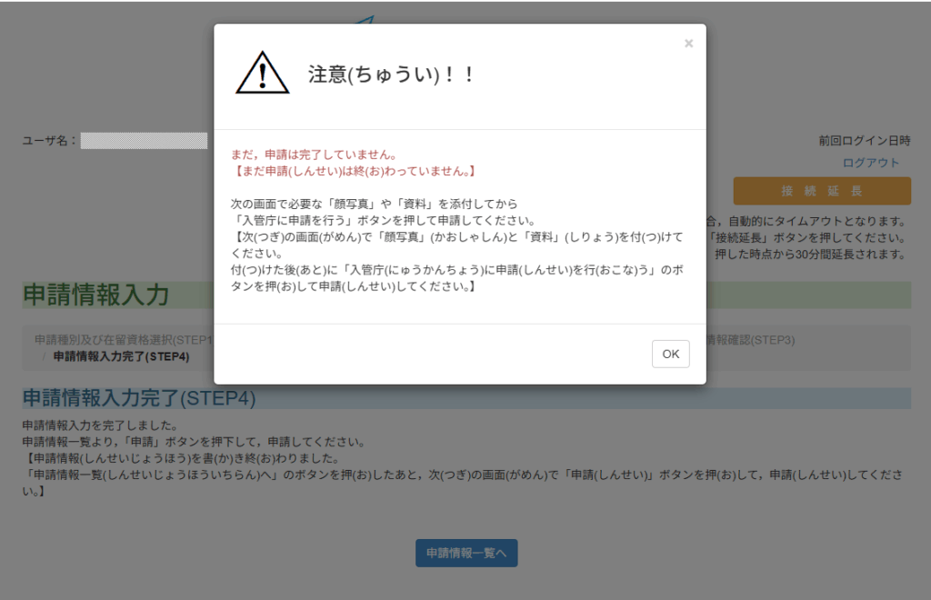Click the 注意(ちゅうい)!! dialog title
The image size is (931, 600).
[x=391, y=75]
